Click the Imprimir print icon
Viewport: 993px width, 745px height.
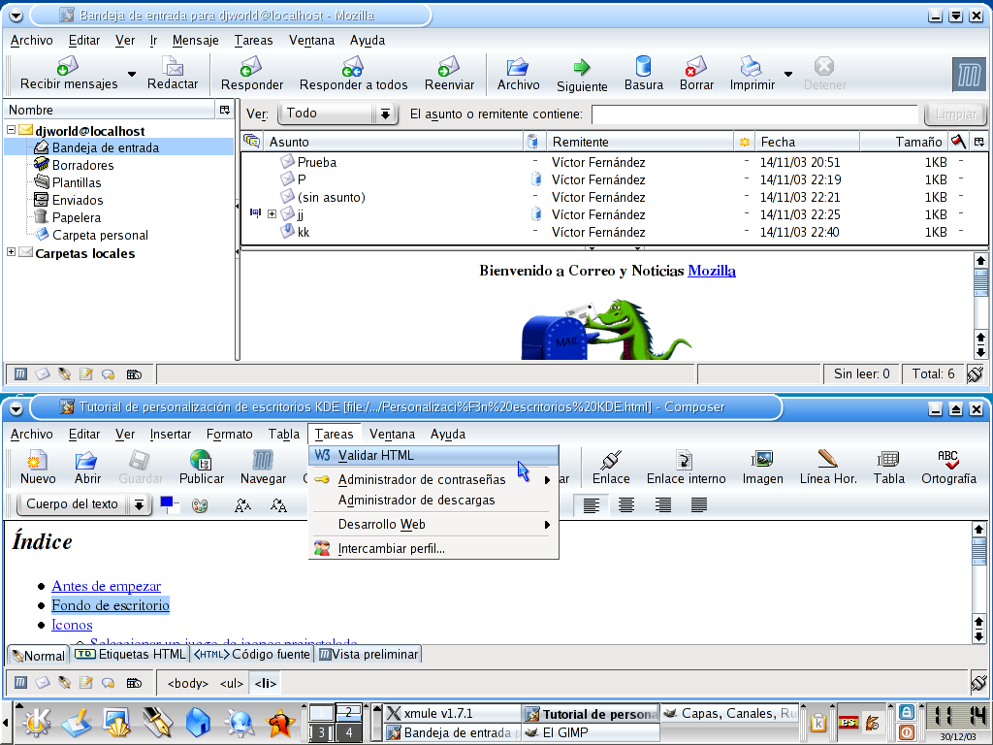[x=752, y=74]
